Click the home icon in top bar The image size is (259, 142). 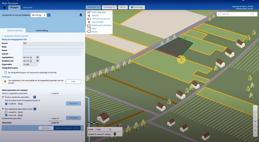coord(4,7)
